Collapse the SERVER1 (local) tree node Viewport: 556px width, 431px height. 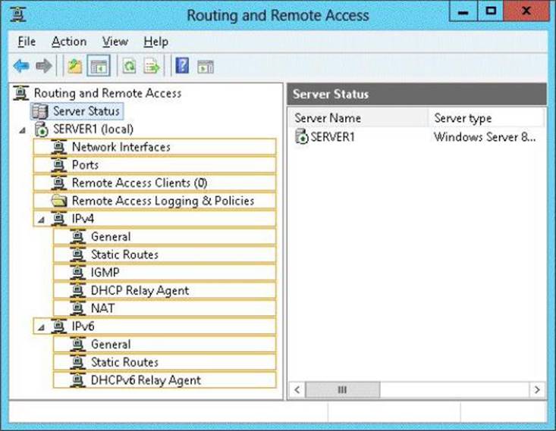coord(22,131)
